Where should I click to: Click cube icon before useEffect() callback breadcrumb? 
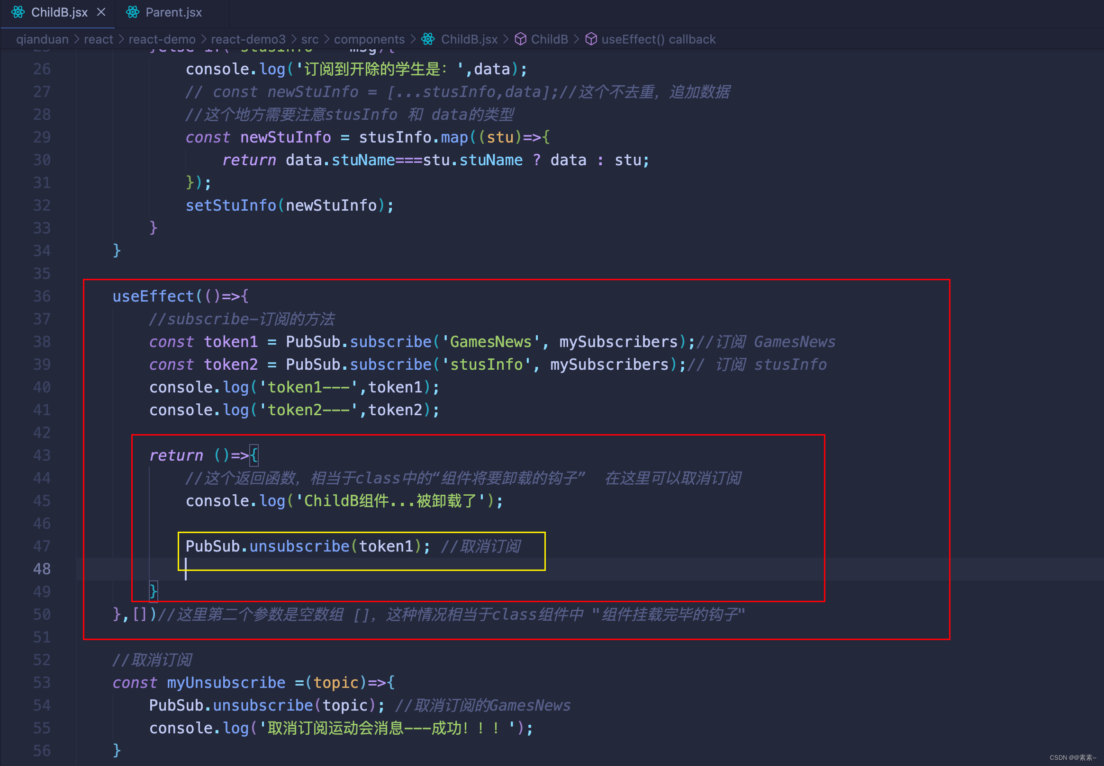click(x=591, y=39)
